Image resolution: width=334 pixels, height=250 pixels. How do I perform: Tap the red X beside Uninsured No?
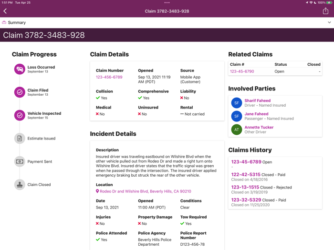(x=139, y=114)
